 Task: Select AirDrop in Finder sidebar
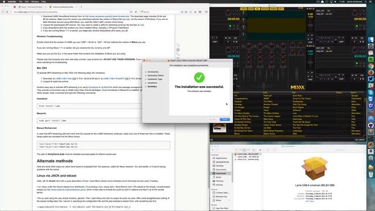[x=219, y=185]
